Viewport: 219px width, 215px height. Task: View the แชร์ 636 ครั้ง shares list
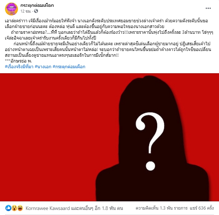[x=202, y=208]
